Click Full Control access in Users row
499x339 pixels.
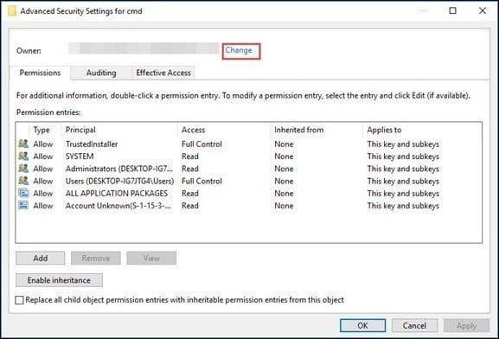(202, 181)
